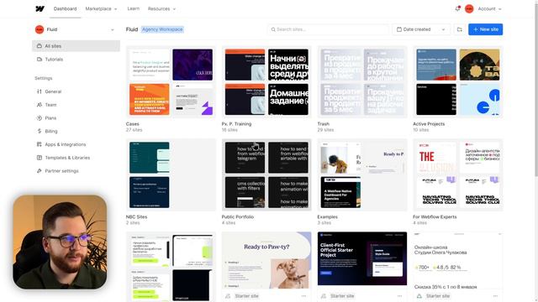The height and width of the screenshot is (302, 538).
Task: Open the Account dropdown
Action: (x=489, y=9)
